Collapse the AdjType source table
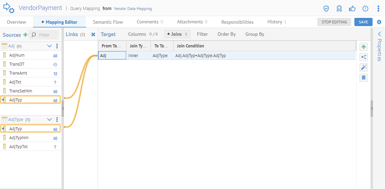The image size is (386, 189). click(49, 120)
